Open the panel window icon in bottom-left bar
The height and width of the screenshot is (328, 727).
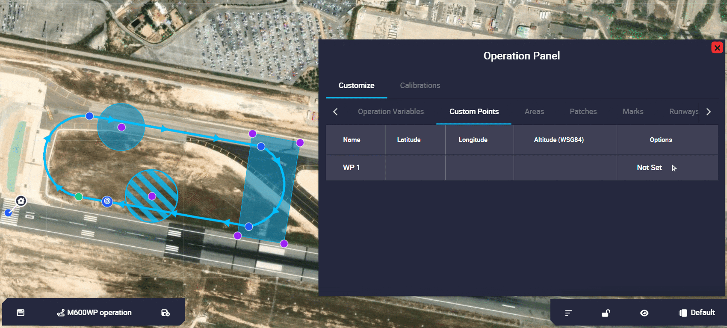21,313
